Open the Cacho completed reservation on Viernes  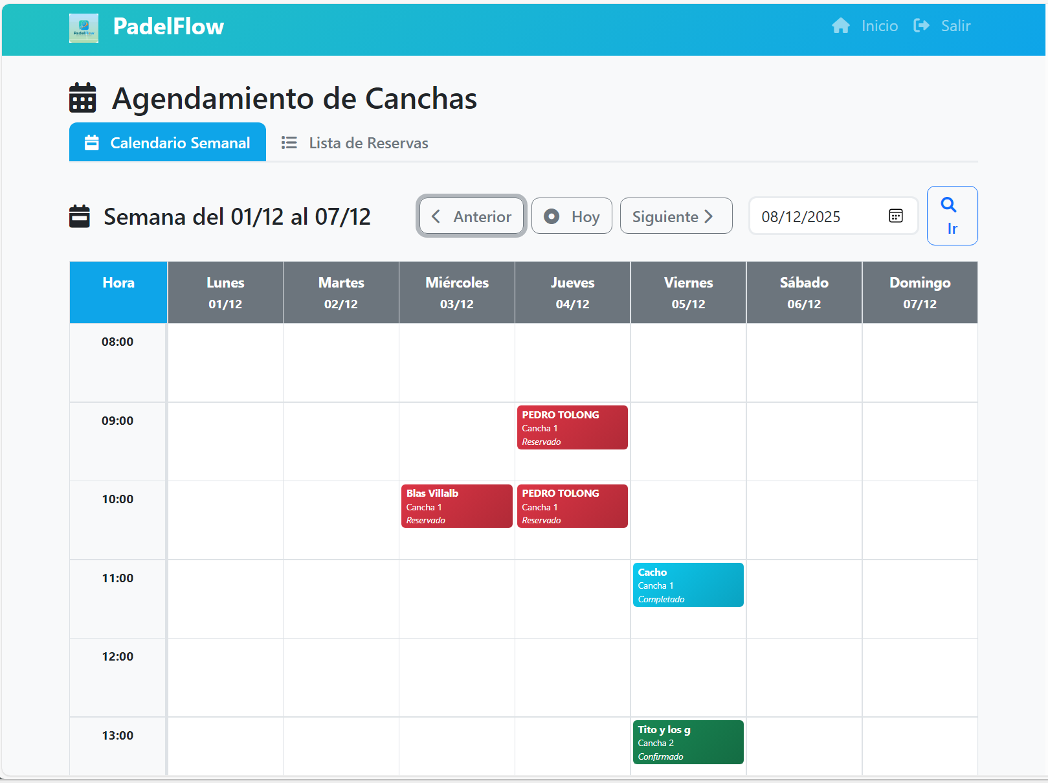point(687,584)
